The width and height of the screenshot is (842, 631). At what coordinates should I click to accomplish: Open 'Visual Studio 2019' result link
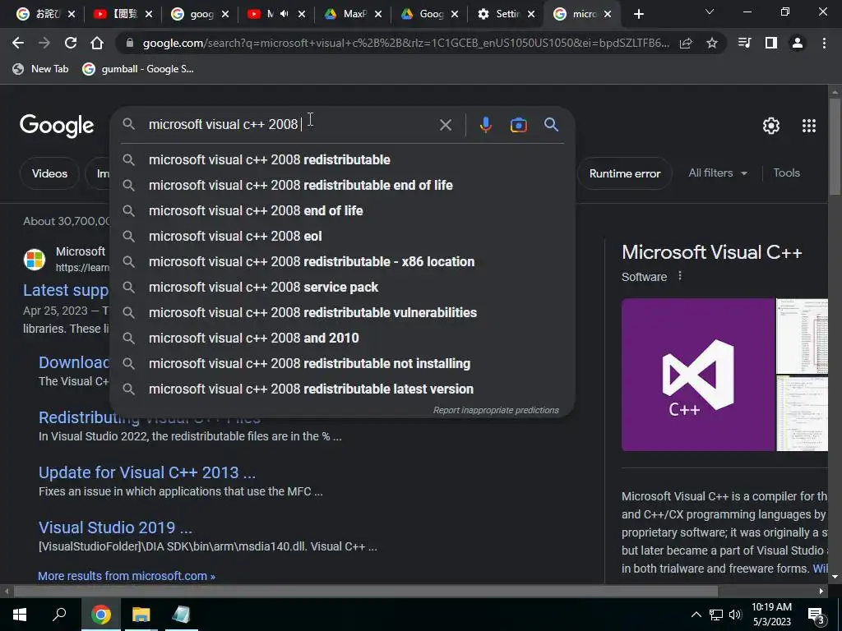click(115, 527)
